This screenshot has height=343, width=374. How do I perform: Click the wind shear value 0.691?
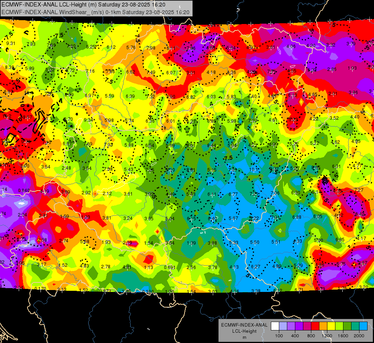[x=170, y=267]
